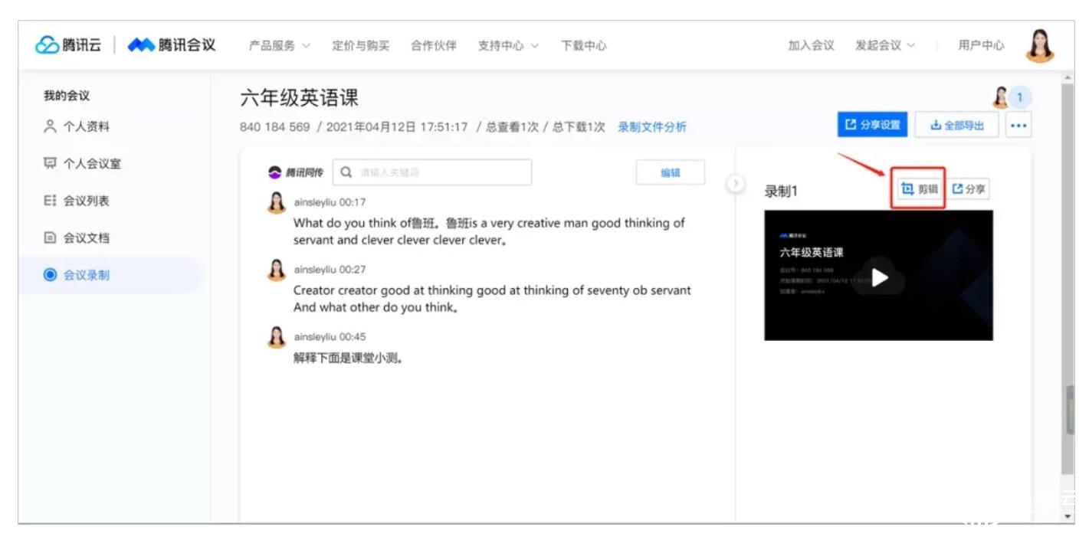Expand the 发起会议 dropdown
This screenshot has height=537, width=1089.
pos(885,46)
